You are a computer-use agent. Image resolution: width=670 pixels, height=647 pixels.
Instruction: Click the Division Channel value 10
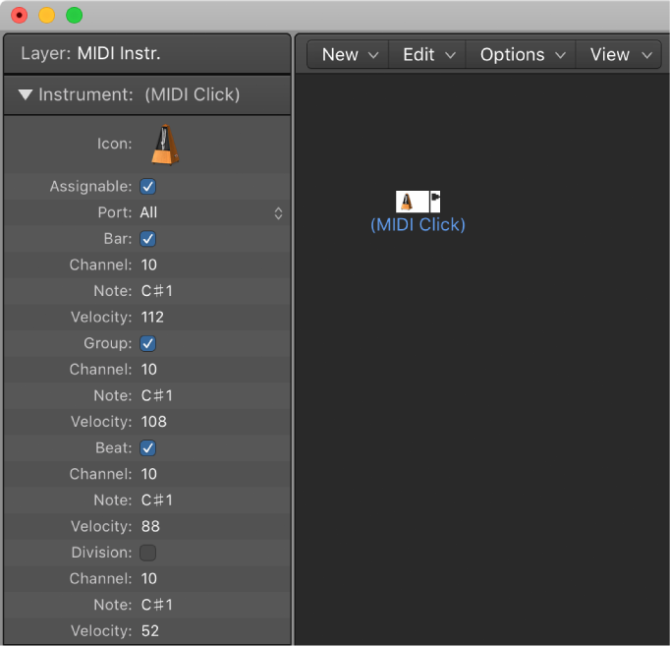[149, 579]
